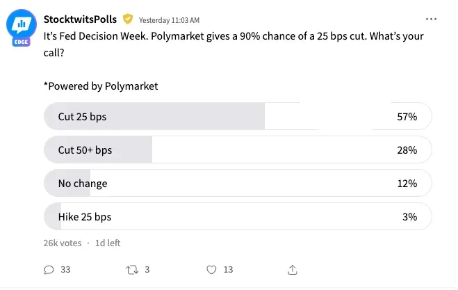
Task: Open the StocktwitsPolls profile avatar
Action: (22, 24)
